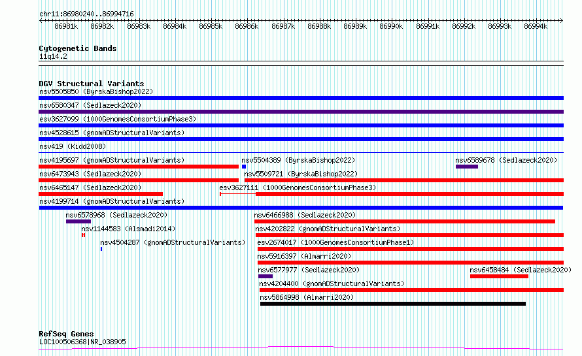Viewport: 582px width, 356px height.
Task: Open nsv1144583 (Alsmadi2014) label
Action: [x=128, y=229]
